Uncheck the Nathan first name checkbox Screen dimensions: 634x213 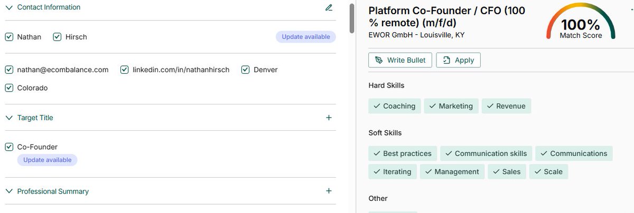(9, 37)
